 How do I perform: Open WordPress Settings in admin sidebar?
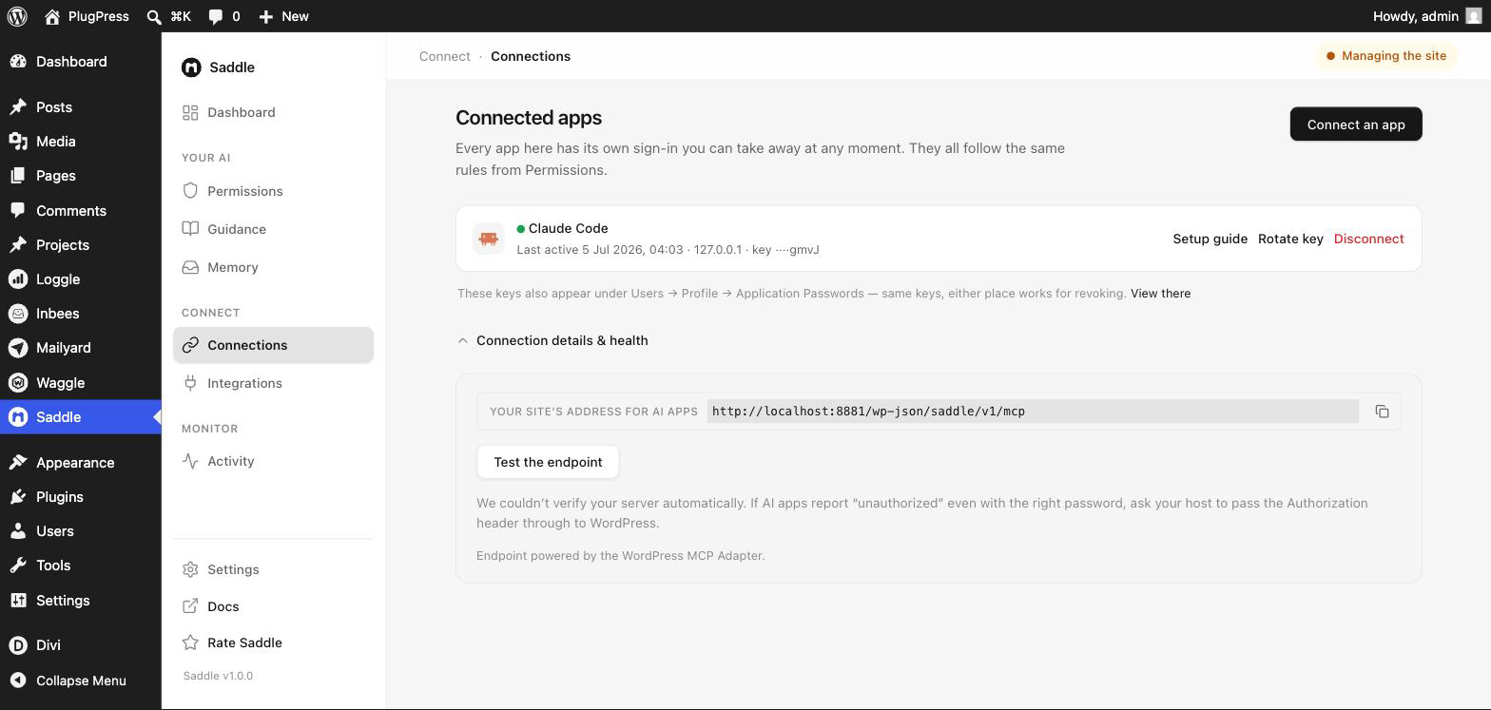tap(81, 601)
